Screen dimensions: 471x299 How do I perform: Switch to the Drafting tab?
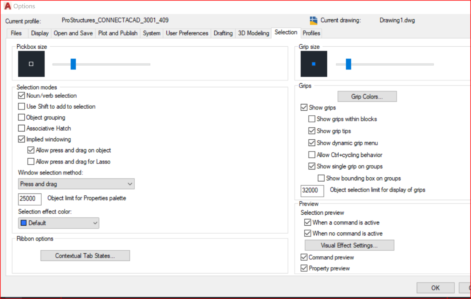click(223, 33)
